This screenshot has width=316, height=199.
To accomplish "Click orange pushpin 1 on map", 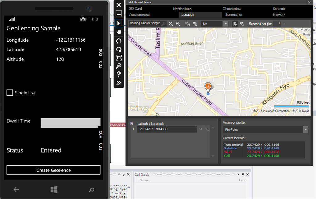I will [x=208, y=87].
